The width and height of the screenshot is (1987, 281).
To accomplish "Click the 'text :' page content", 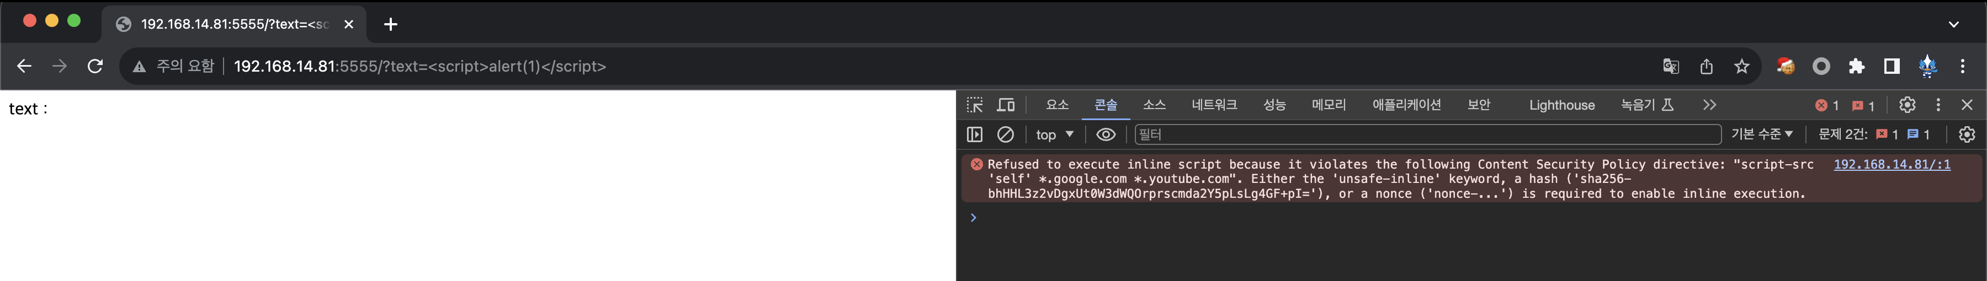I will 28,109.
